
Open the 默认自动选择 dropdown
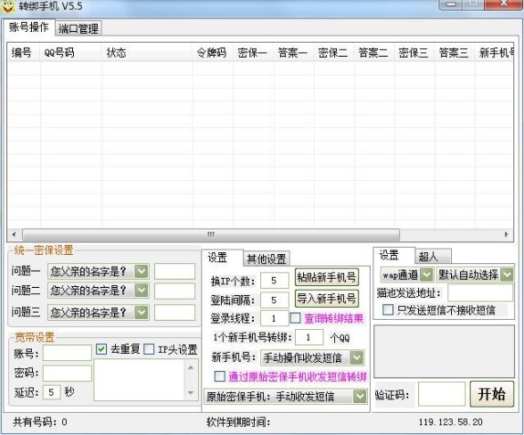pos(508,275)
